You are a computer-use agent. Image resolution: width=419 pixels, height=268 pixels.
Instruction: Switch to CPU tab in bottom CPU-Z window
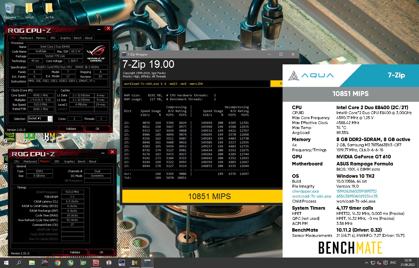(17, 161)
